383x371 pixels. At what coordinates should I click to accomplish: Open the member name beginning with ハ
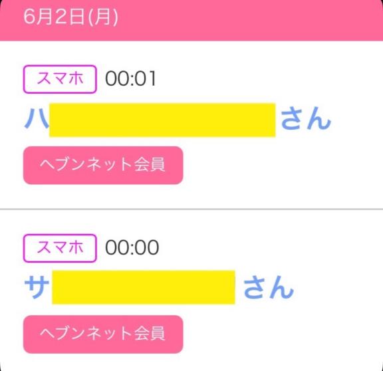coord(178,120)
